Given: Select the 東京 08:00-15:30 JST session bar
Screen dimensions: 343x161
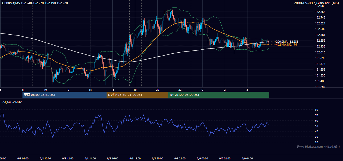Looking at the screenshot, I should click(65, 95).
